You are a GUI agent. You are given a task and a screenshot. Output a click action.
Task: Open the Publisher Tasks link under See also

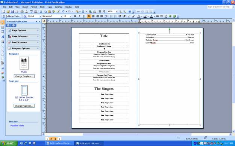click(x=17, y=125)
